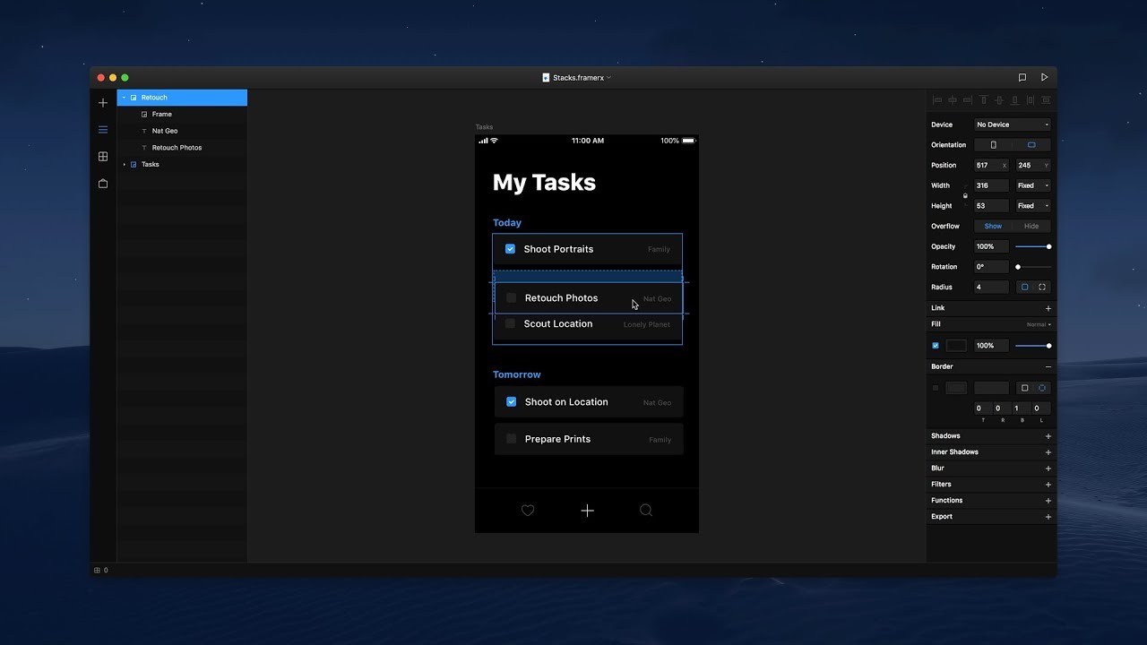Select the Tasks layer
The width and height of the screenshot is (1147, 645).
(x=182, y=165)
